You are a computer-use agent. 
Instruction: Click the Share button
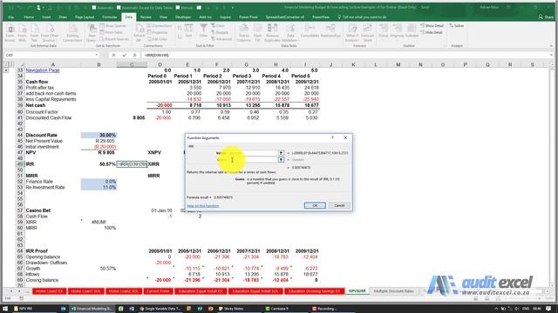coord(545,17)
